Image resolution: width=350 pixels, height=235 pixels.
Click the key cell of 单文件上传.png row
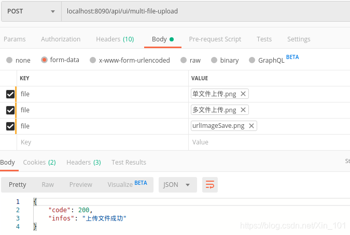(103, 94)
